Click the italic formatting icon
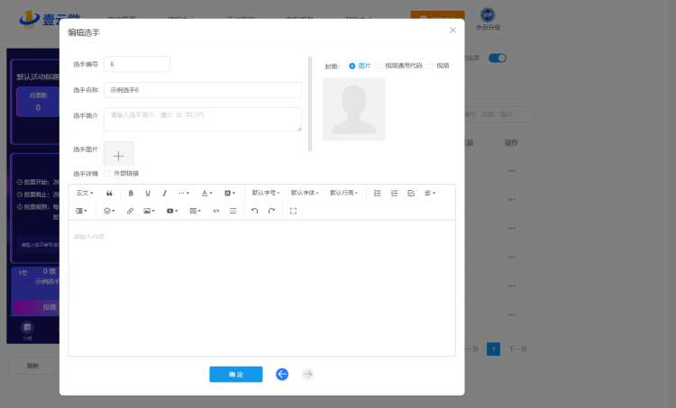Screen dimensions: 676x408 coord(164,193)
